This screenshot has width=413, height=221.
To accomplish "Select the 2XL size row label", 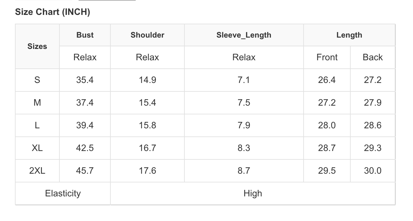I will (x=37, y=171).
